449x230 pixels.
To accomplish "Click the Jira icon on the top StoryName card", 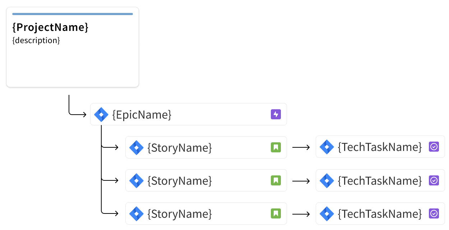I will [136, 148].
